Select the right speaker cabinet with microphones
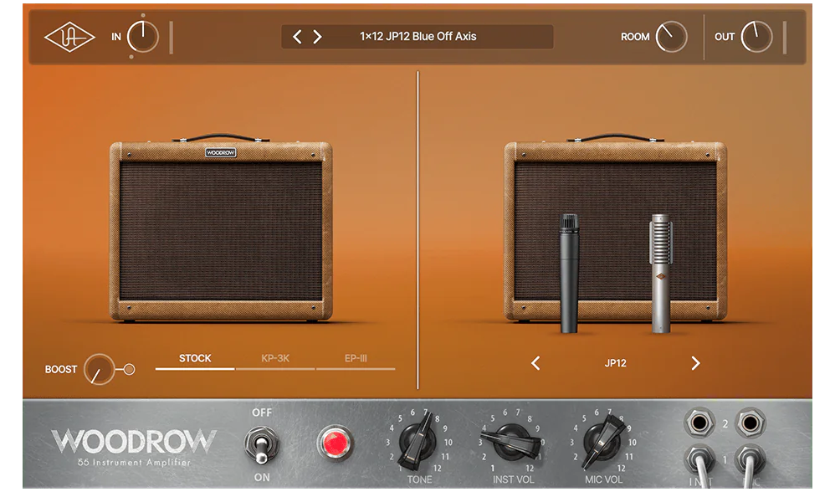The image size is (835, 492). (616, 229)
